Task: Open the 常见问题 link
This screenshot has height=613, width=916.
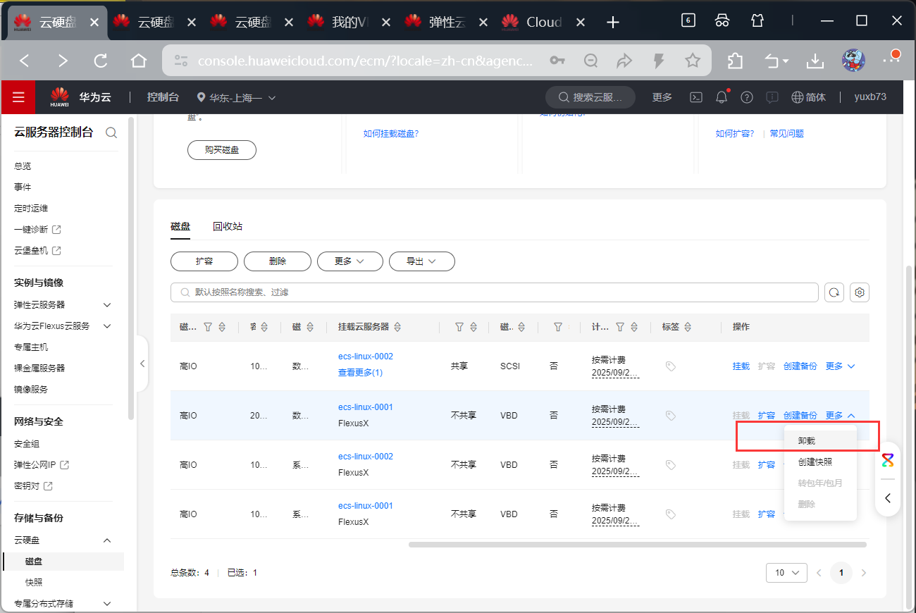Action: pos(786,133)
